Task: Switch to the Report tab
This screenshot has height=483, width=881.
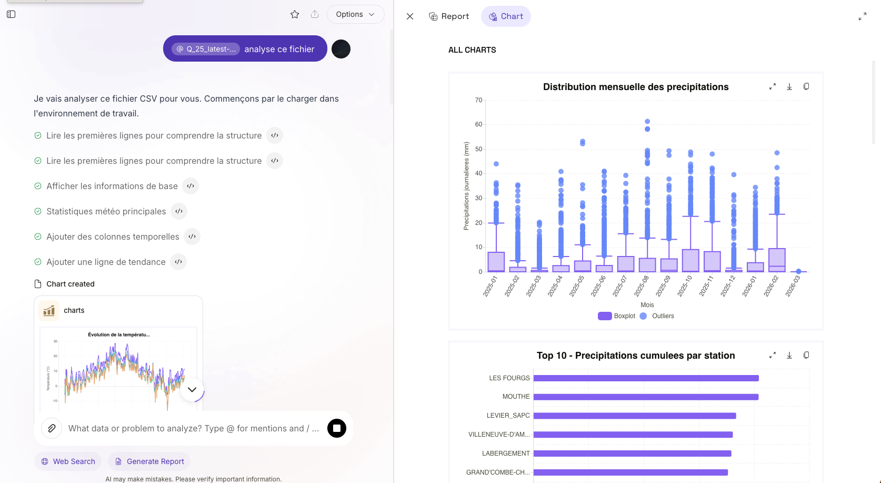Action: click(449, 16)
